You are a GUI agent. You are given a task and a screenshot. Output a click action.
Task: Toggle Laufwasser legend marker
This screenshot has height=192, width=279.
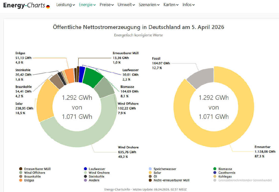click(85, 169)
